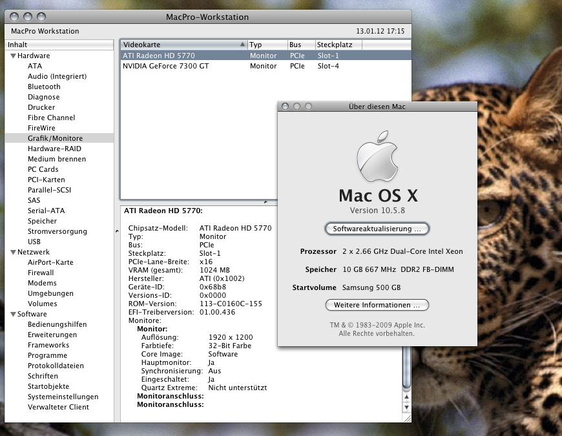The height and width of the screenshot is (436, 562).
Task: Click the scroll down arrow in details pane
Action: 406,408
